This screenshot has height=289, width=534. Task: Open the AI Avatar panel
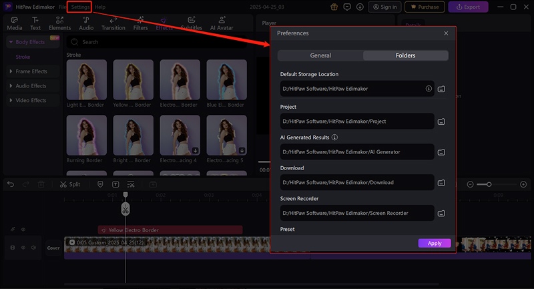click(x=222, y=23)
